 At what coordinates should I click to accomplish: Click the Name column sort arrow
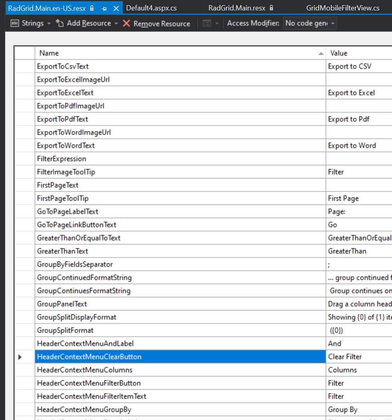(x=321, y=54)
